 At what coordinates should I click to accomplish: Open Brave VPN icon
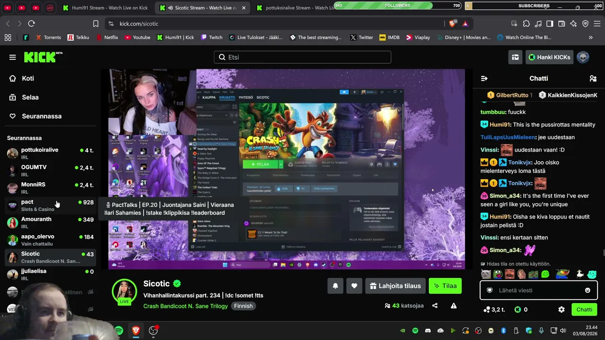pyautogui.click(x=585, y=24)
